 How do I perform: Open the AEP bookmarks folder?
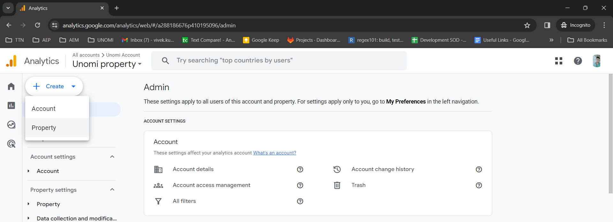click(42, 40)
